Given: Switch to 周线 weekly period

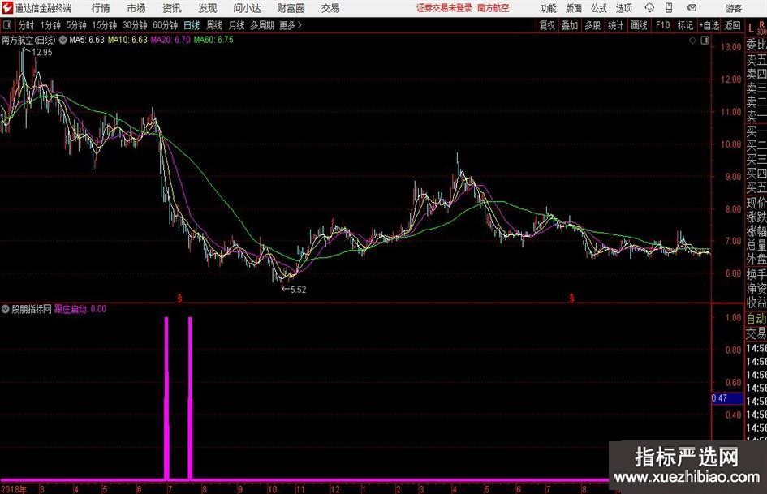Looking at the screenshot, I should click(214, 25).
